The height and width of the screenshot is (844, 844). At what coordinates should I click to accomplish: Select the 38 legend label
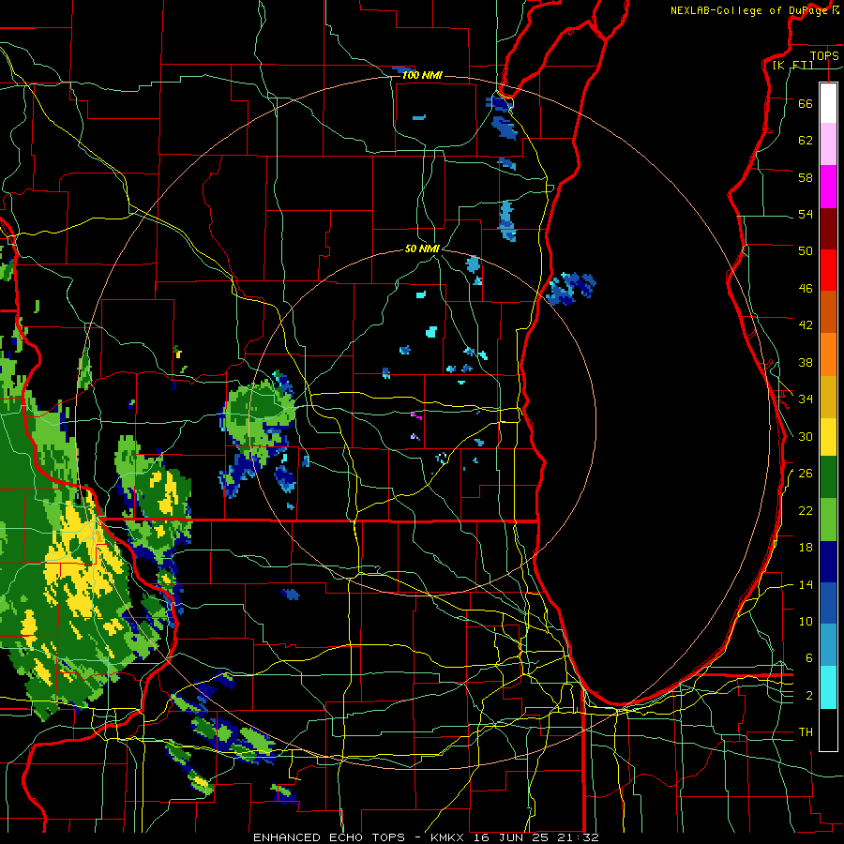(806, 362)
